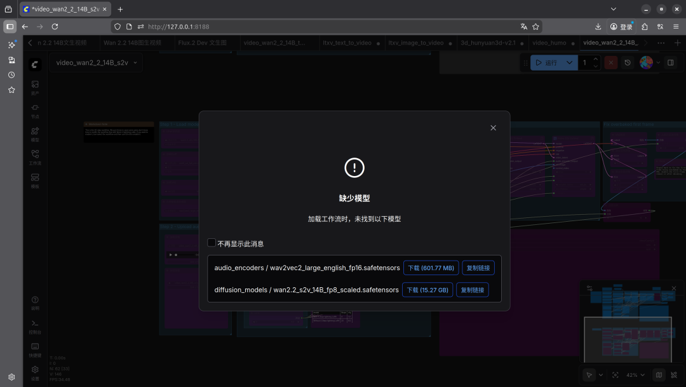Select the 工作流 (Workflows) sidebar icon
Screen dimensions: 686x387
pyautogui.click(x=35, y=154)
